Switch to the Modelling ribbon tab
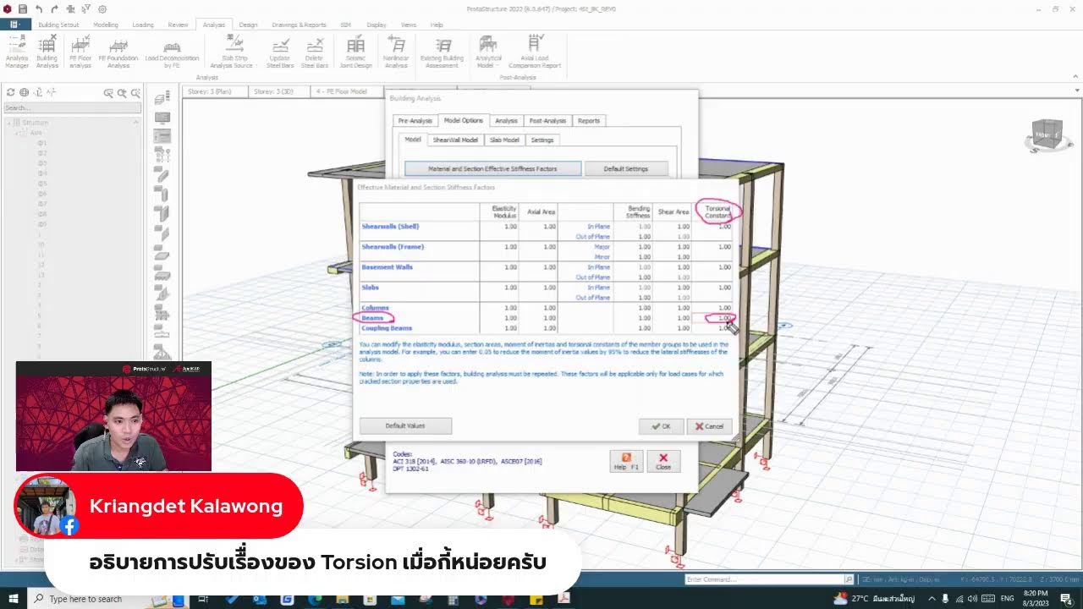Screen dimensions: 1083x609 click(106, 25)
